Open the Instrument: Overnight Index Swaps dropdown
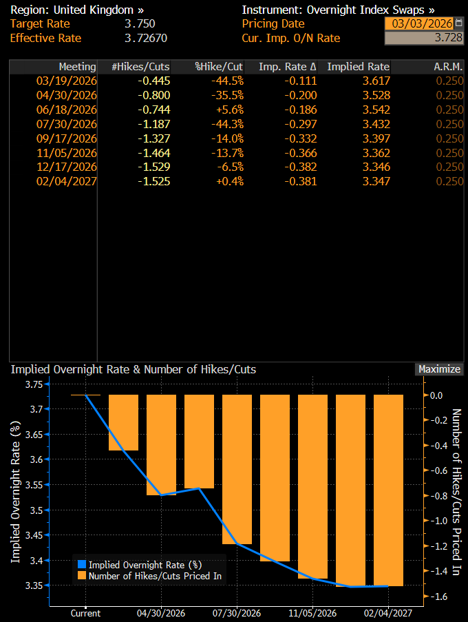This screenshot has width=468, height=622. click(338, 10)
